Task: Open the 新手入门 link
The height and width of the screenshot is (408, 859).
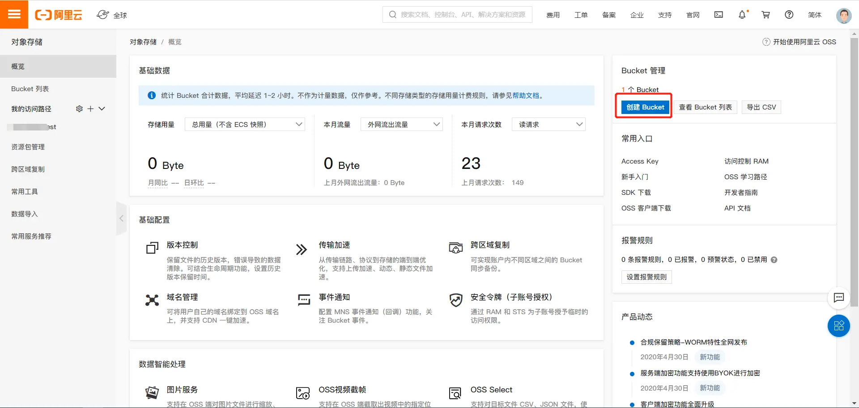Action: [635, 177]
